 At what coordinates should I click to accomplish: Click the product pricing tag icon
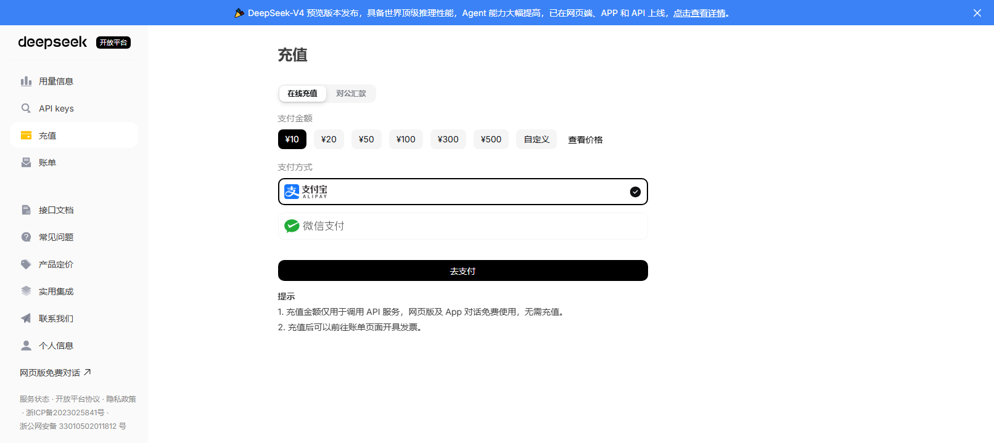(x=26, y=264)
